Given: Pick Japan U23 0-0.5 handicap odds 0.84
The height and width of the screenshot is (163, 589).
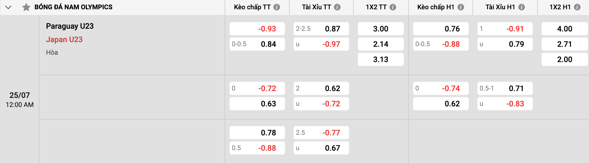Looking at the screenshot, I should 257,44.
